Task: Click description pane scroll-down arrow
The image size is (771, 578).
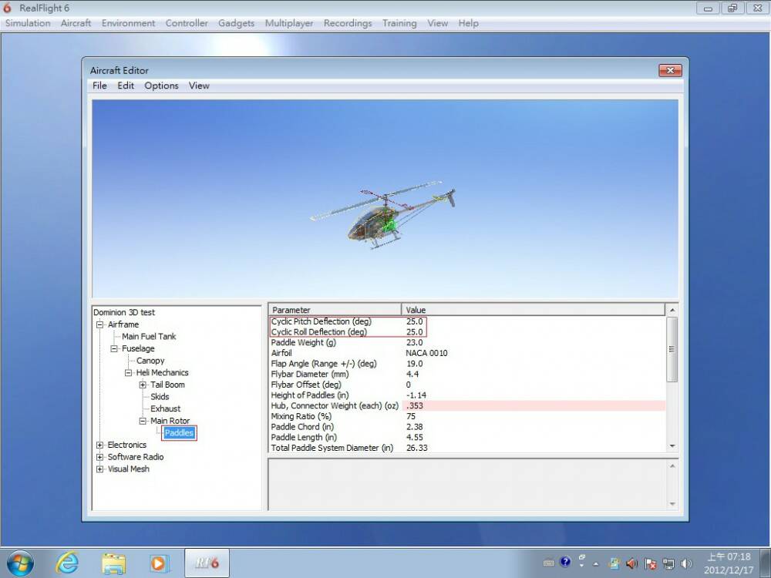Action: [672, 504]
